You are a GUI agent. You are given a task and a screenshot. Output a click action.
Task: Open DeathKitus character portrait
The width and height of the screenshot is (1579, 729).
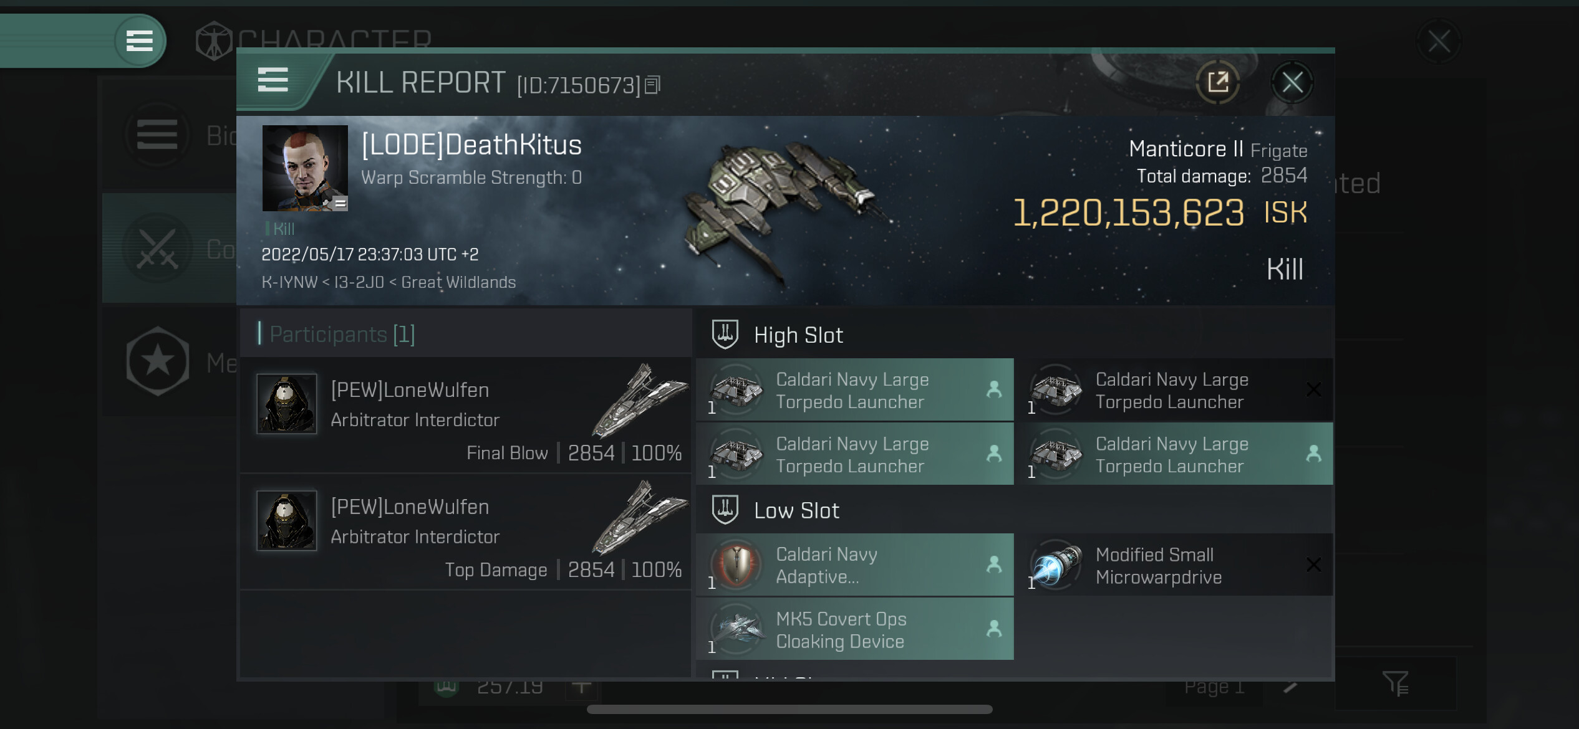tap(305, 168)
